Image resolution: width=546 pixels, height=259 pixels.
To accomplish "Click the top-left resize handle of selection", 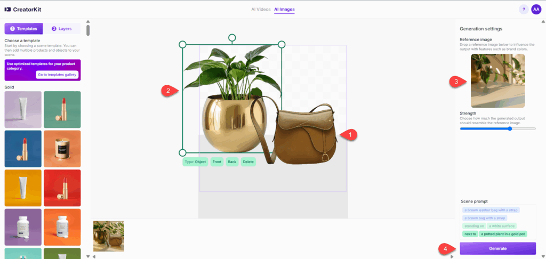I will (x=182, y=44).
